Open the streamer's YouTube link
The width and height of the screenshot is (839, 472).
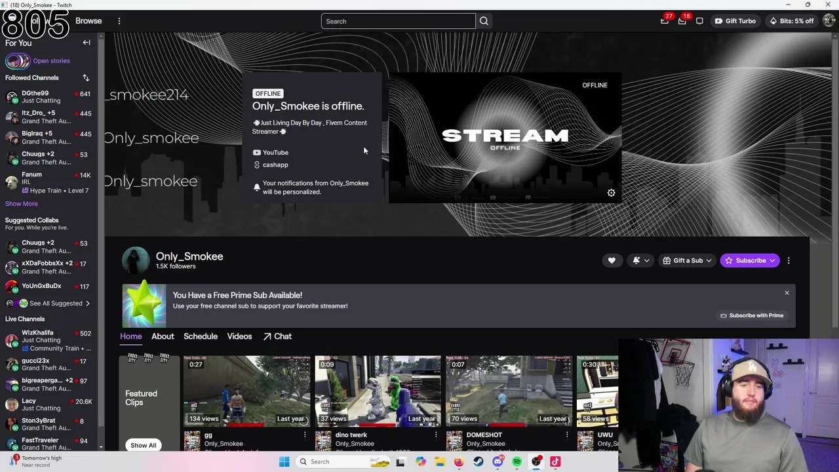point(271,153)
